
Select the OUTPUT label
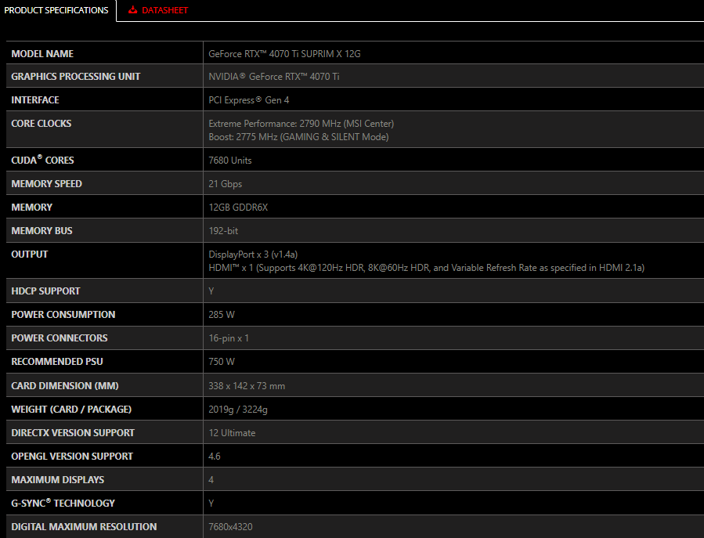point(30,255)
